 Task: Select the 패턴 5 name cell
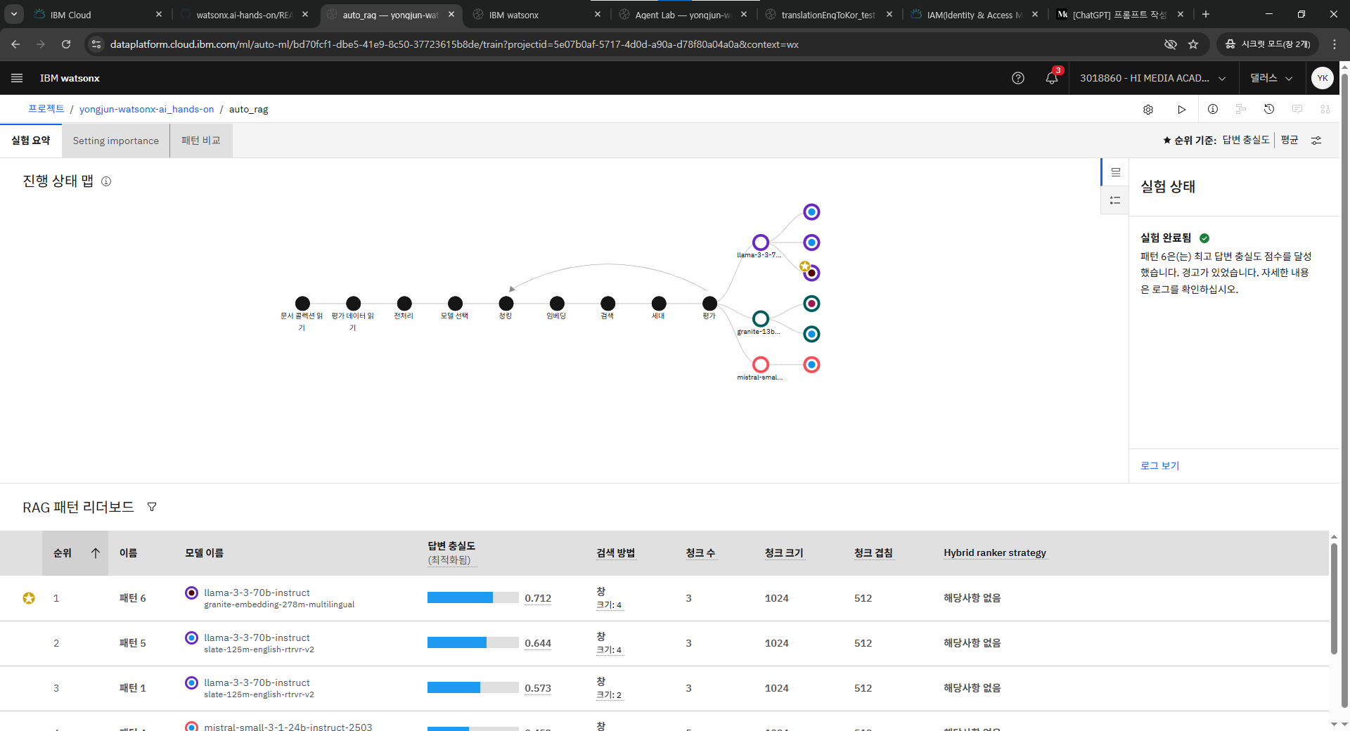133,643
